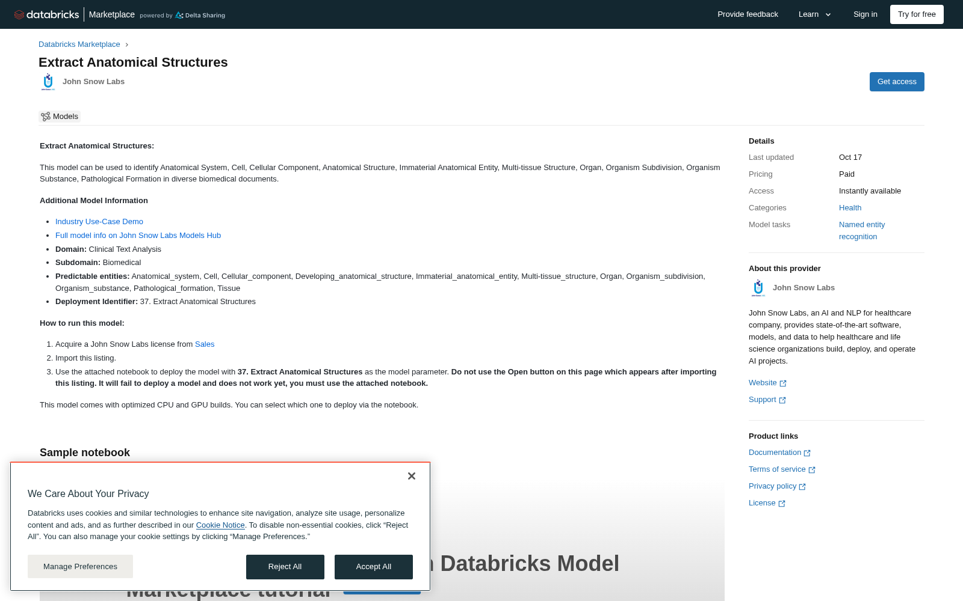Screen dimensions: 963x601
Task: Open the Health category link
Action: pyautogui.click(x=850, y=208)
